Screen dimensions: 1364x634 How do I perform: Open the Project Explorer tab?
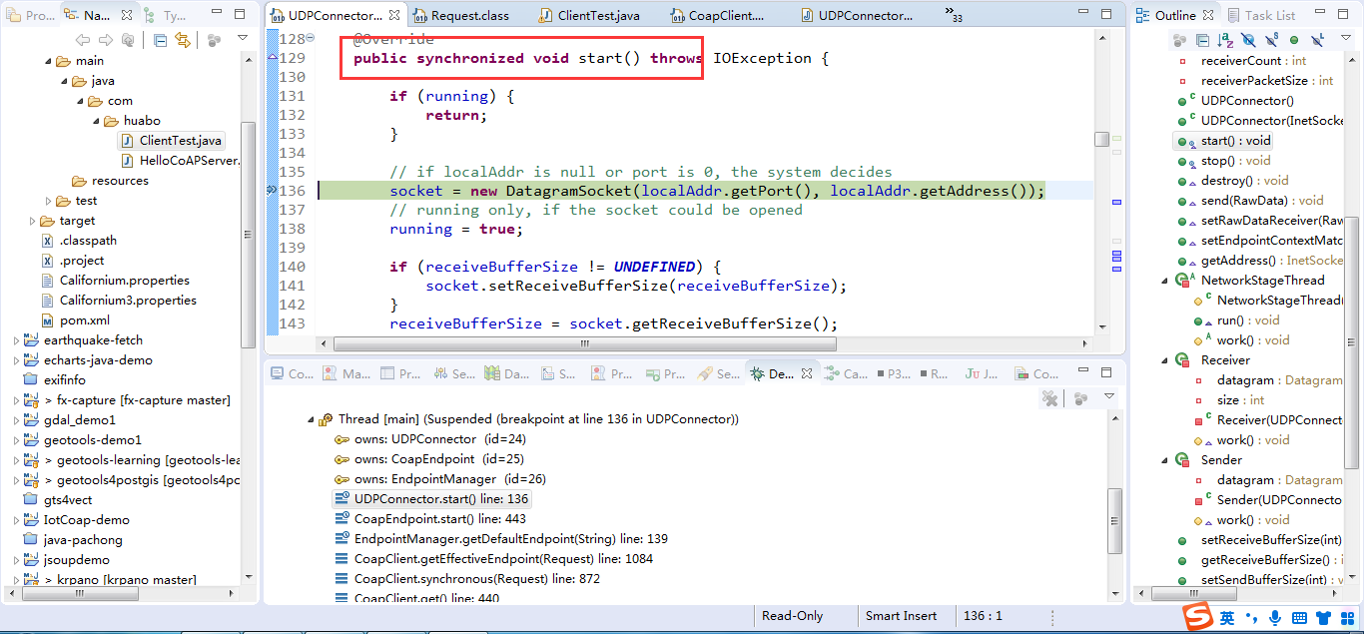[x=30, y=15]
